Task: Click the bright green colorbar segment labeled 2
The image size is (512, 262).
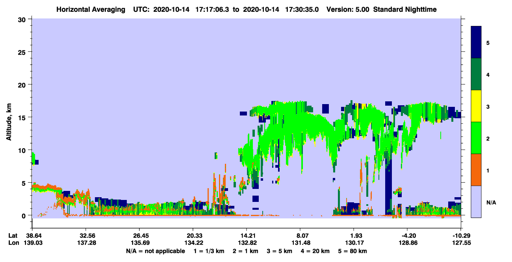Action: [476, 138]
